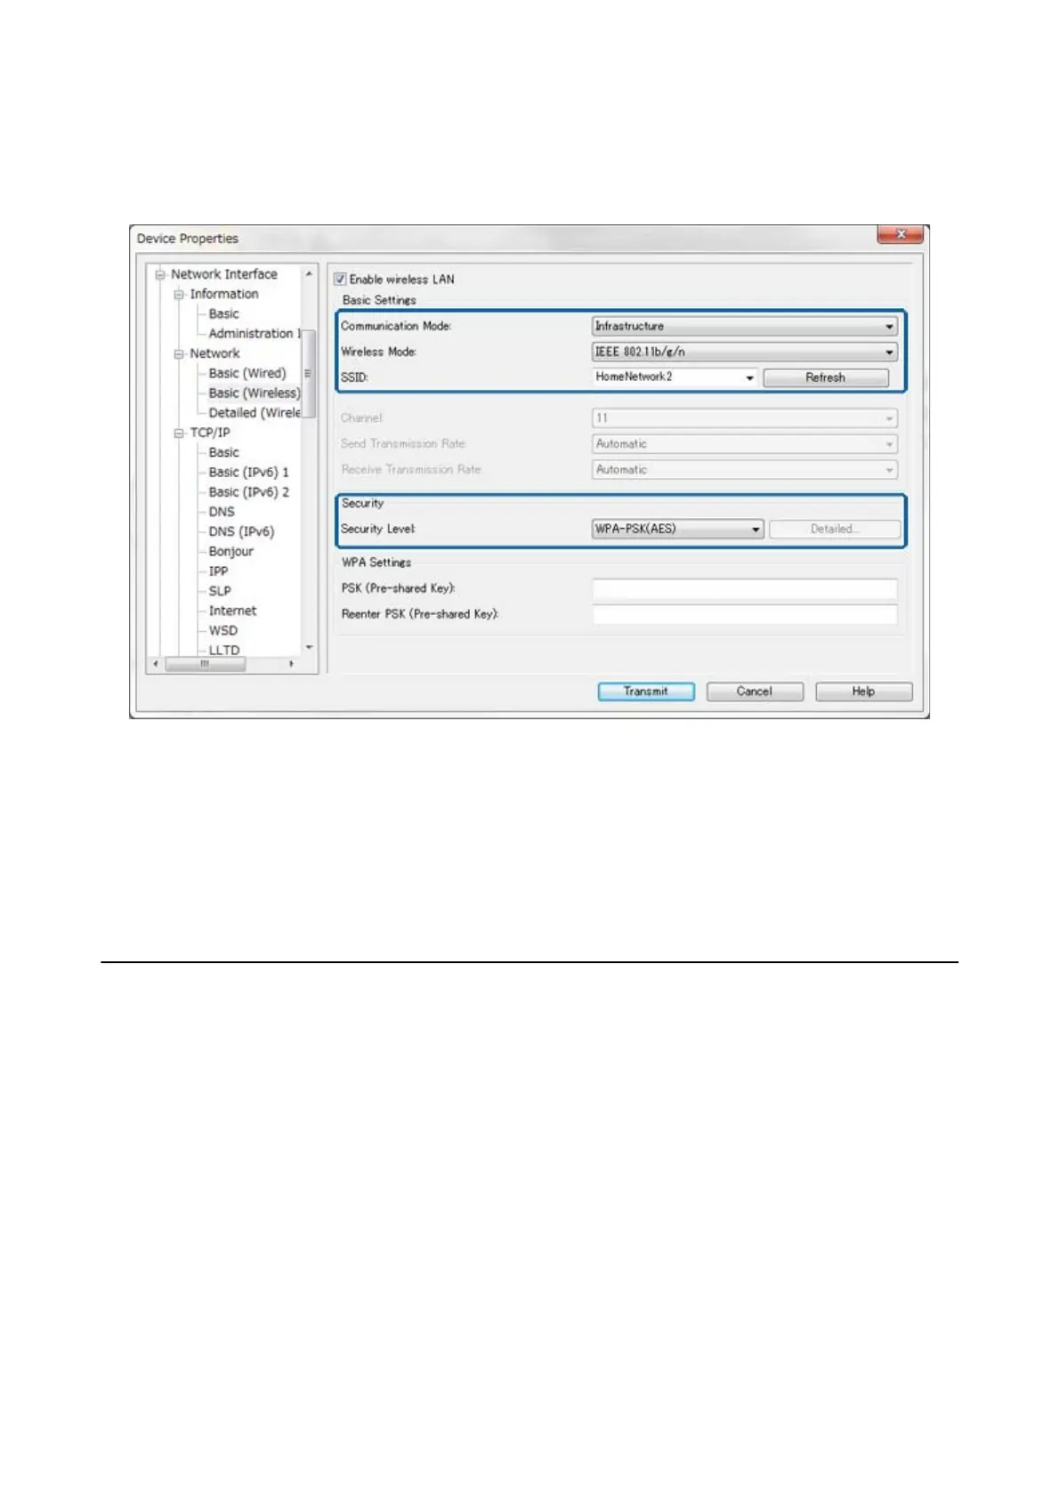Screen dimensions: 1059x1499
Task: Open the Security Level dropdown
Action: click(x=677, y=529)
